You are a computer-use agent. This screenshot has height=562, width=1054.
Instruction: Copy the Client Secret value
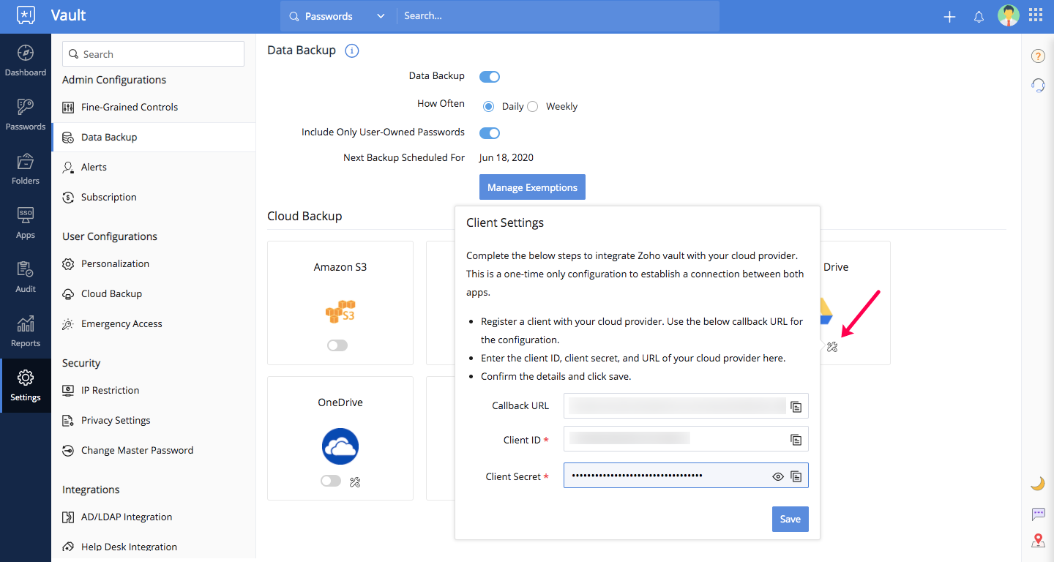796,476
